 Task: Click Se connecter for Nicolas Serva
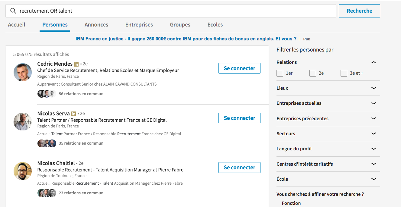(x=239, y=118)
